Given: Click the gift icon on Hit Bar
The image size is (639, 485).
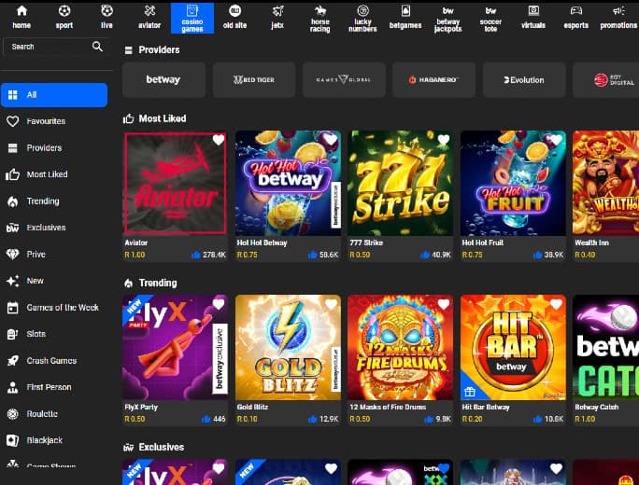Looking at the screenshot, I should pos(470,392).
